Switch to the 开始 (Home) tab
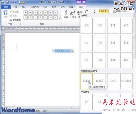This screenshot has height=114, width=136. [x=15, y=7]
